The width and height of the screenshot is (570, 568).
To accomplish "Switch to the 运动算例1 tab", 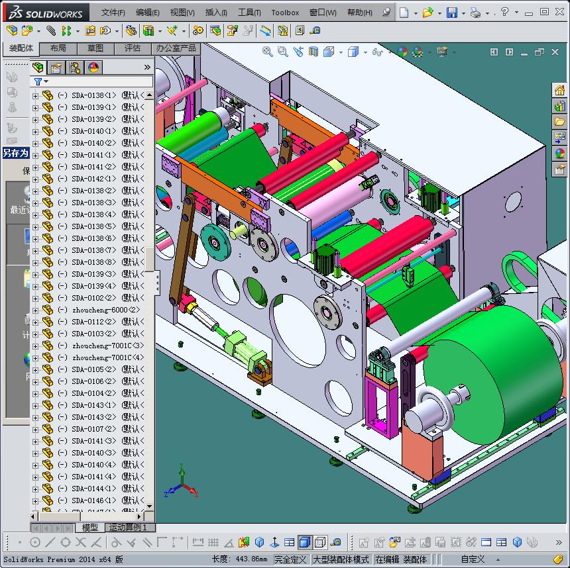I will [130, 528].
